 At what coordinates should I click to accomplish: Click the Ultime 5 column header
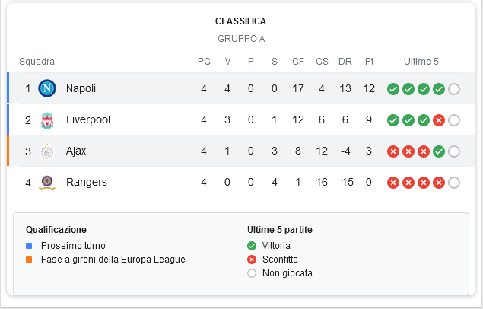(421, 62)
